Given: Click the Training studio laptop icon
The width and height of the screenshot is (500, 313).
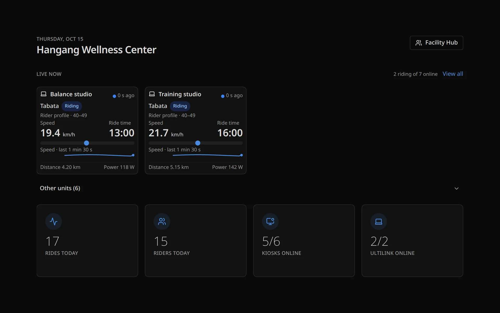Looking at the screenshot, I should (x=152, y=94).
